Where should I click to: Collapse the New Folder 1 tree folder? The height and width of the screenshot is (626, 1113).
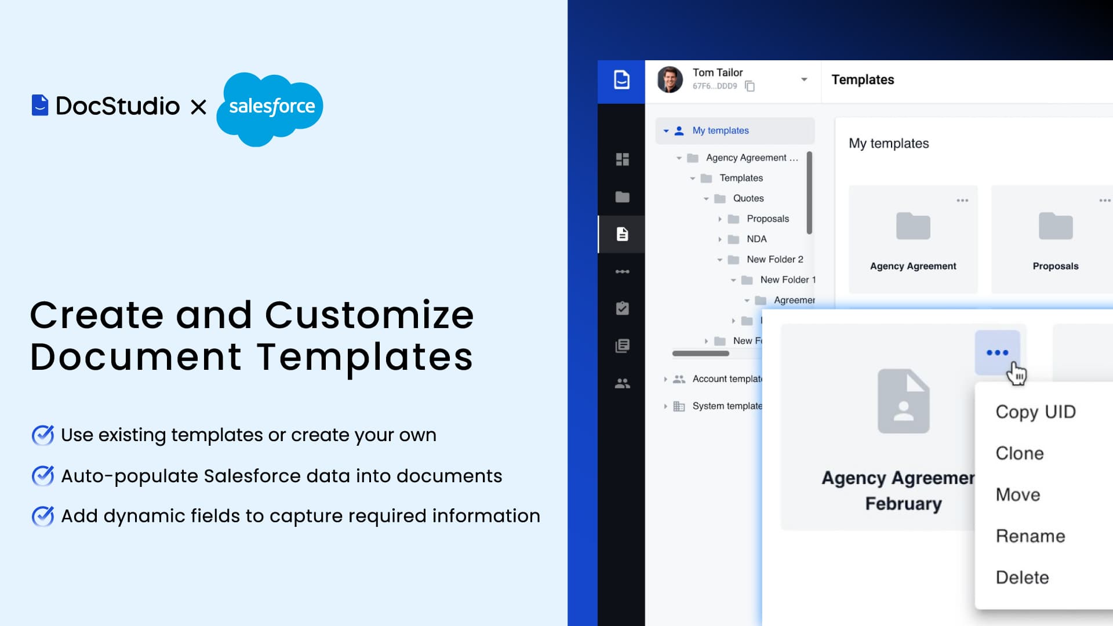pyautogui.click(x=733, y=280)
